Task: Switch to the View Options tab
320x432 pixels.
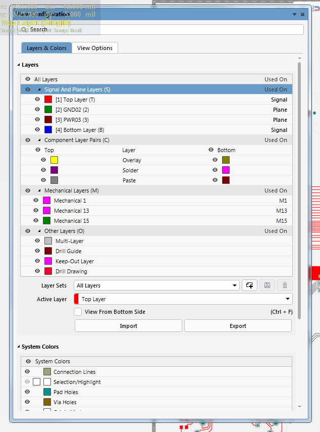Action: click(x=95, y=48)
